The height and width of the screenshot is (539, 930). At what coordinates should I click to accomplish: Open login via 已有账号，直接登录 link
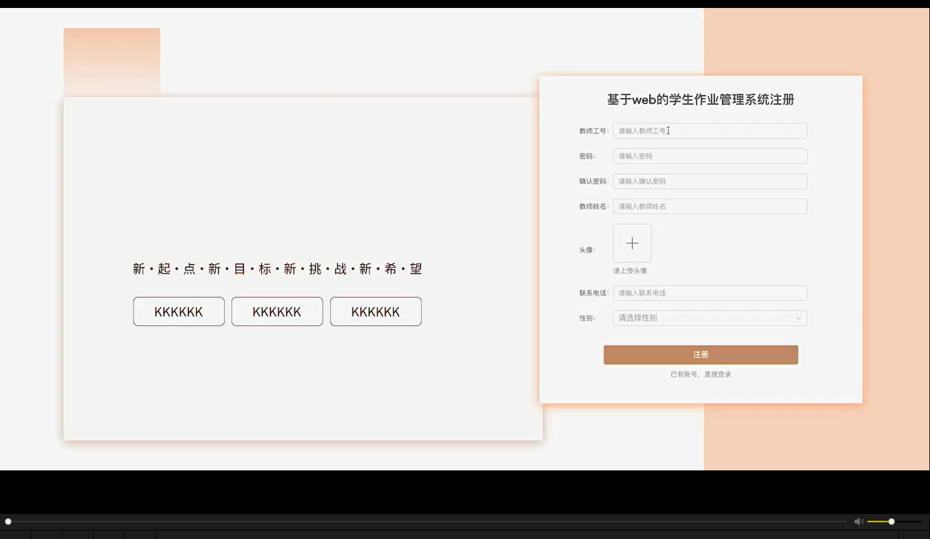[x=701, y=374]
